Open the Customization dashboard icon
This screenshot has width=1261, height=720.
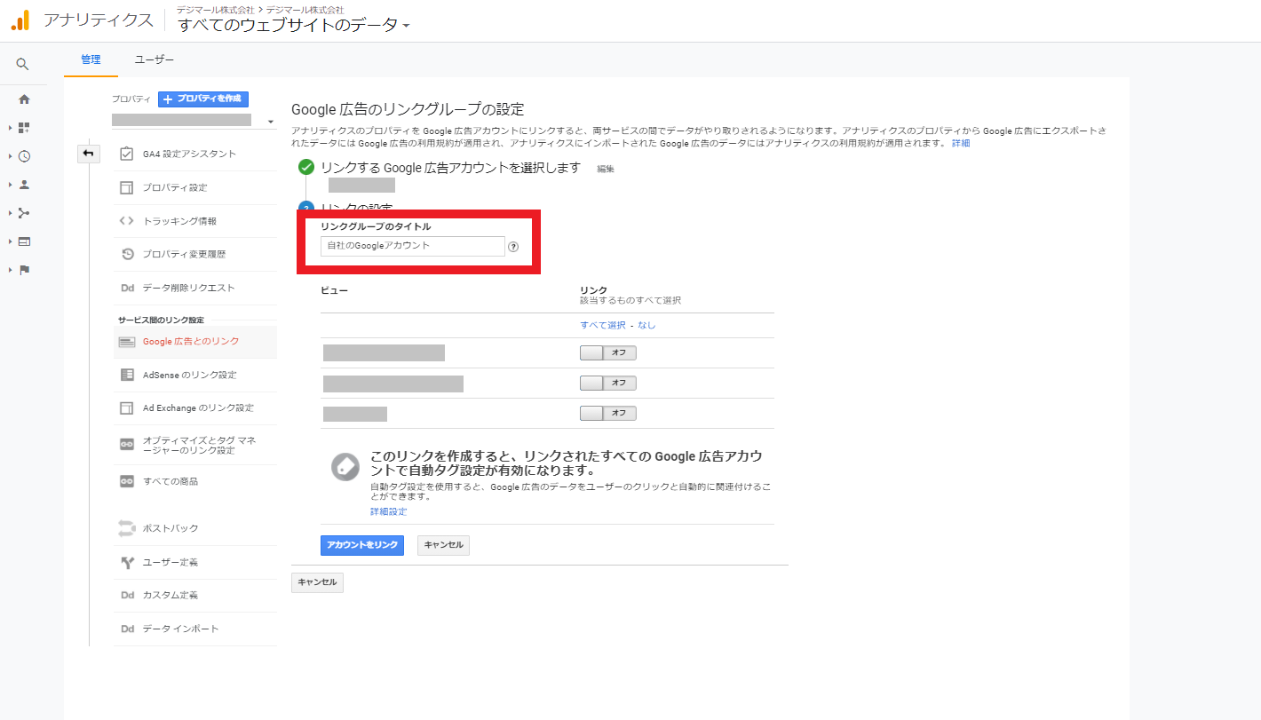(24, 128)
